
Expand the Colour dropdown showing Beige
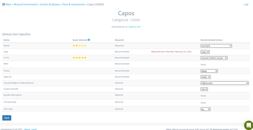209,71
